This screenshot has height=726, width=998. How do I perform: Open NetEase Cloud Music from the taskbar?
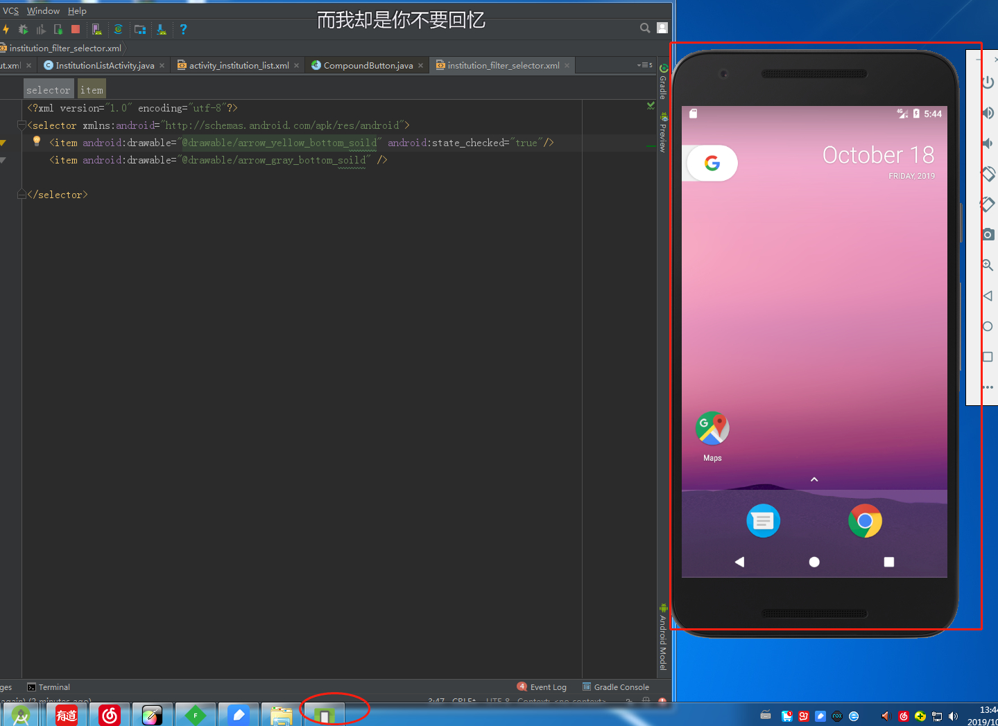tap(110, 716)
